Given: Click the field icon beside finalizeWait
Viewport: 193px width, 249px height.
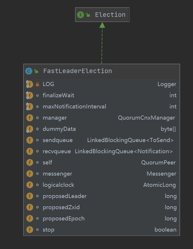Looking at the screenshot, I should point(29,95).
